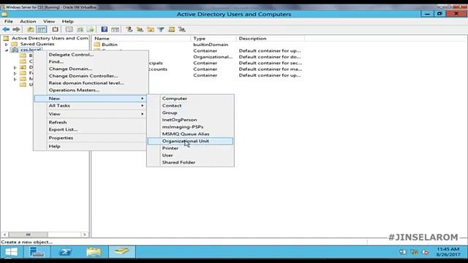Image resolution: width=468 pixels, height=263 pixels.
Task: Sort by the Type column header
Action: point(214,39)
